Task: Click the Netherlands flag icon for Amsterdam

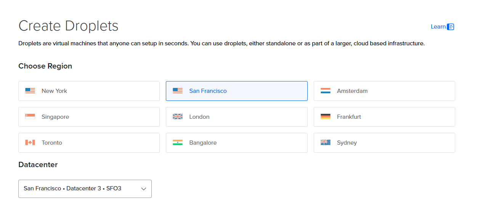Action: (326, 91)
